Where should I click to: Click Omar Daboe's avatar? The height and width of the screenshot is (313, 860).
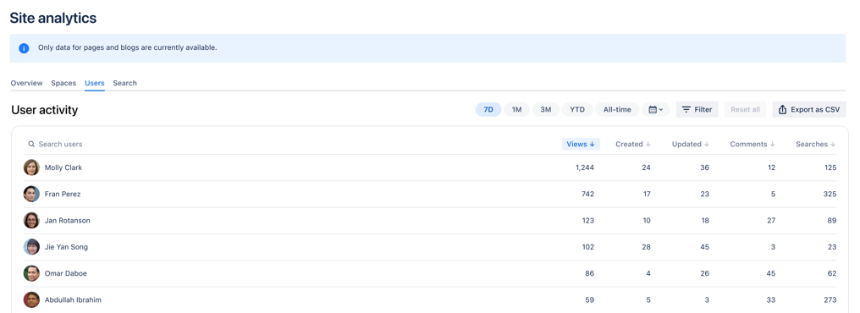31,273
